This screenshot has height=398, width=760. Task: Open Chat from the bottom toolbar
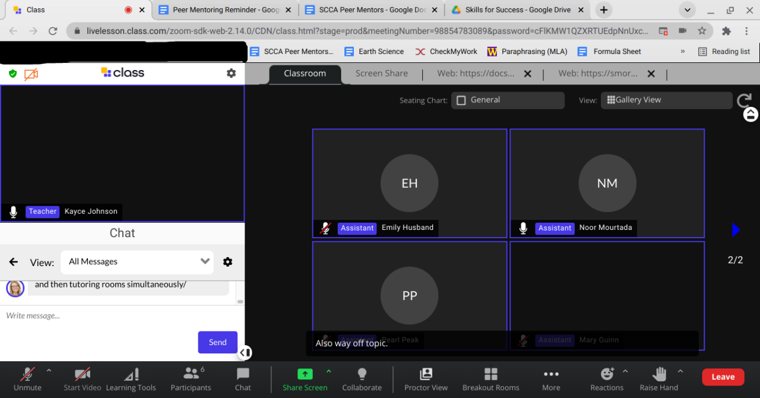point(243,379)
